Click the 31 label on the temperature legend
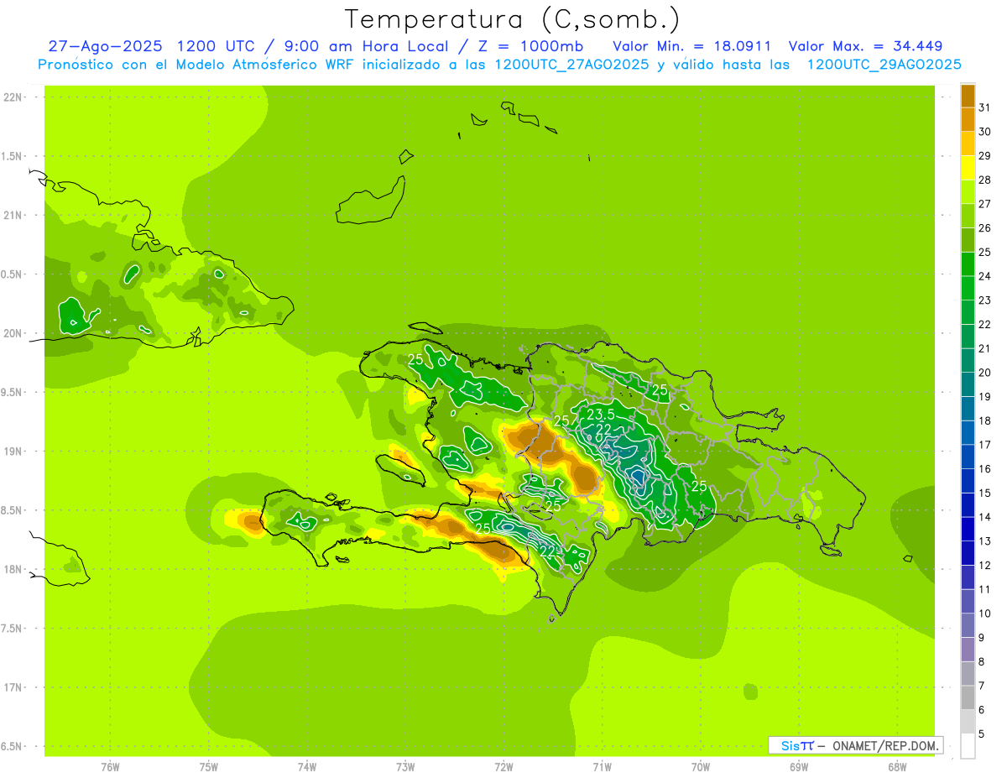1007x778 pixels. click(984, 107)
